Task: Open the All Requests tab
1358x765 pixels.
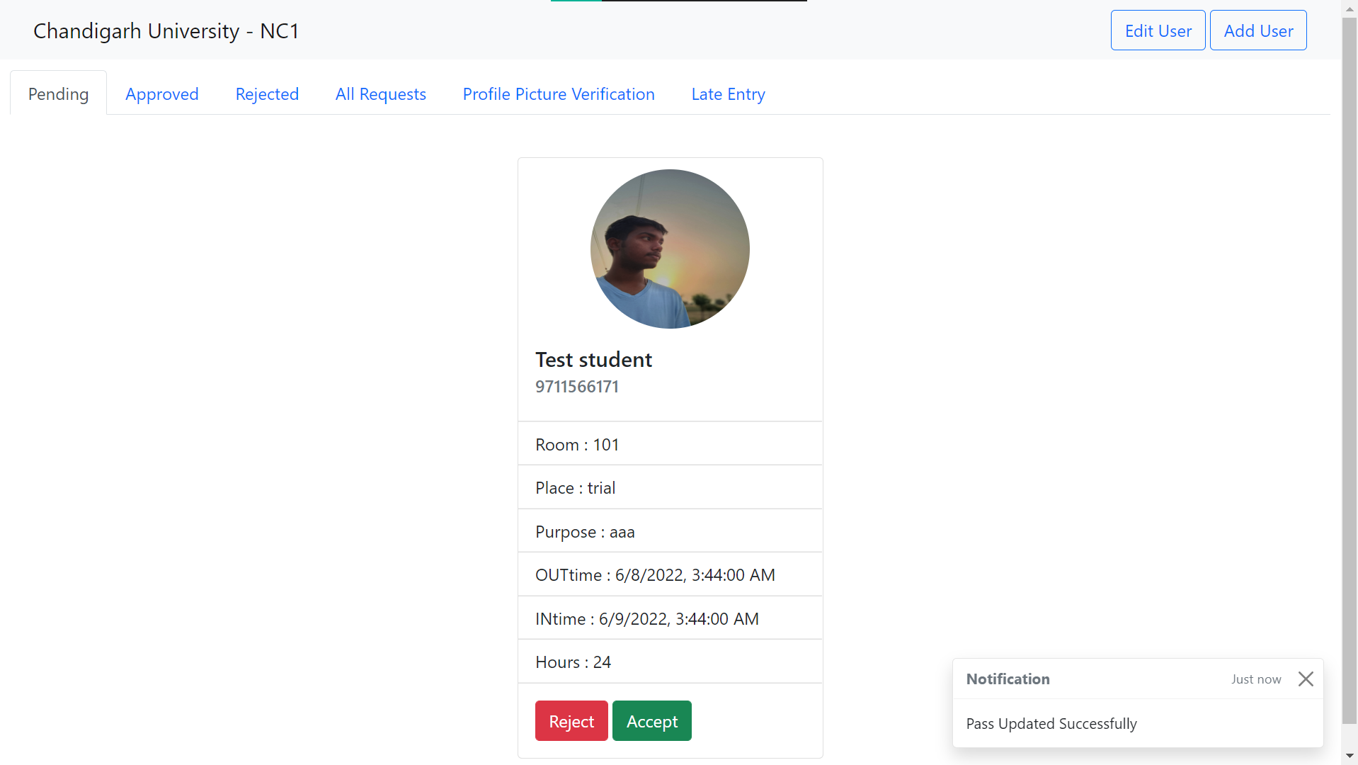Action: (380, 93)
